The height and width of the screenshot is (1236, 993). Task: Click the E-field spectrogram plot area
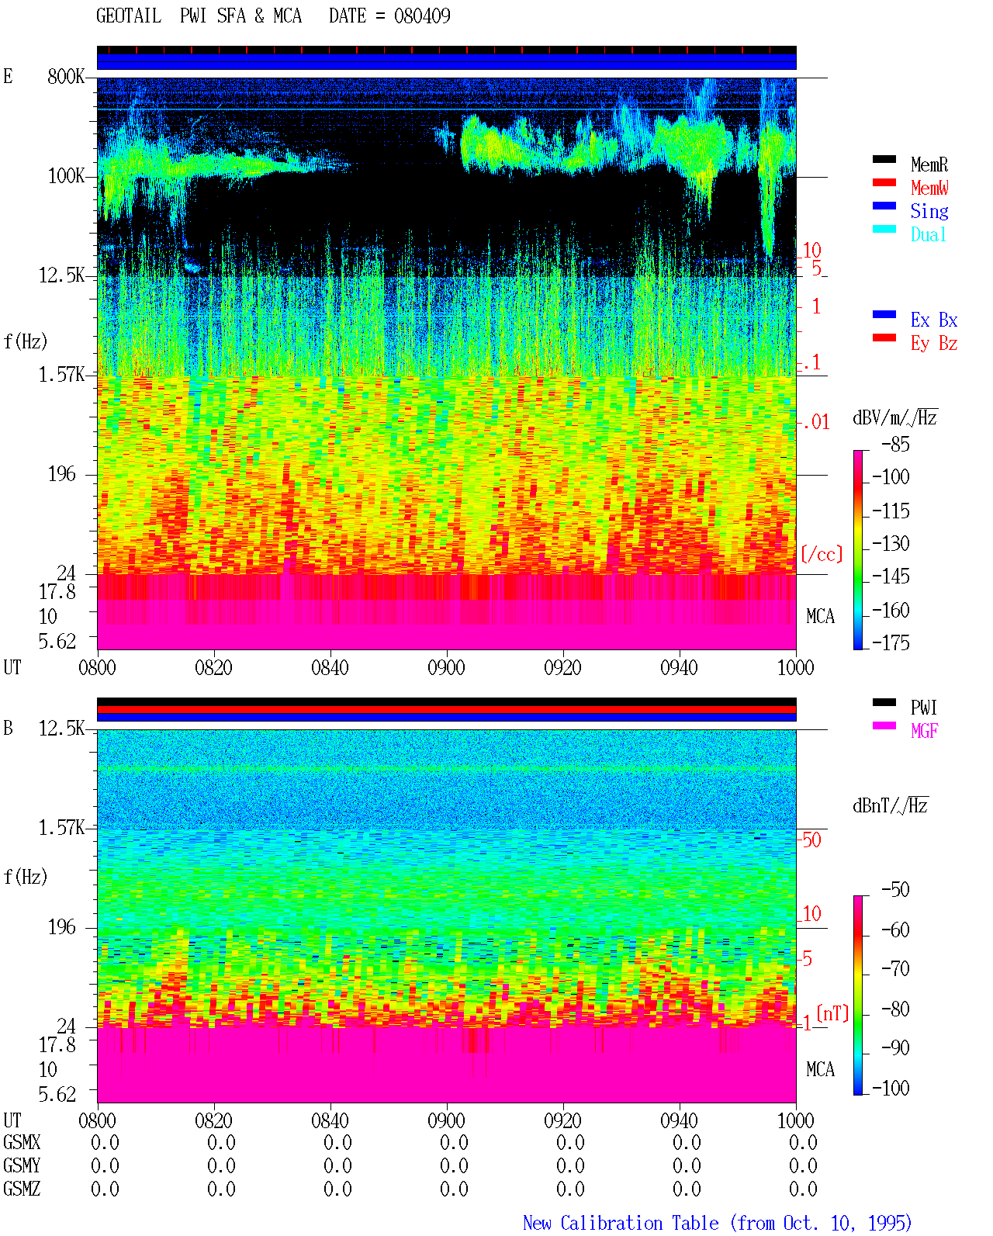tap(447, 363)
